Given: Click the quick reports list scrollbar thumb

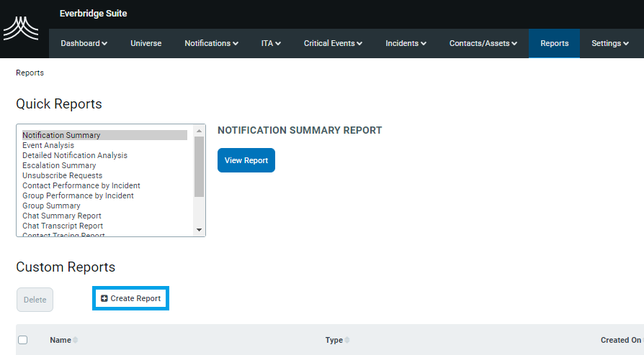Looking at the screenshot, I should 200,167.
